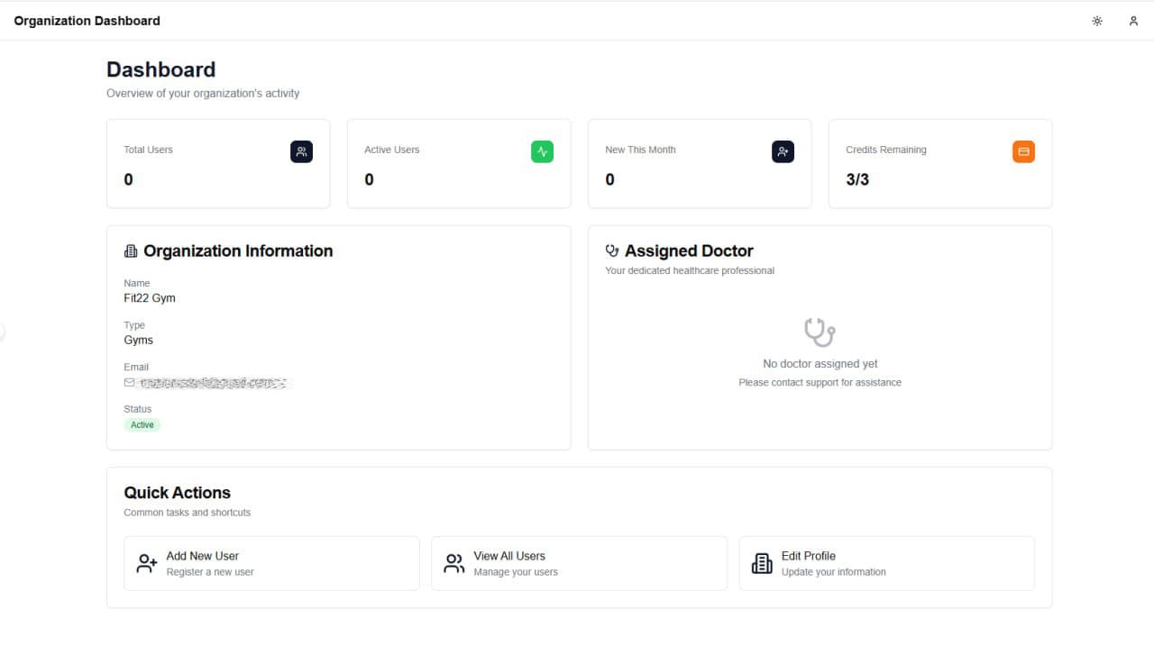The height and width of the screenshot is (655, 1154).
Task: Click the 3/3 credits remaining value
Action: click(857, 179)
